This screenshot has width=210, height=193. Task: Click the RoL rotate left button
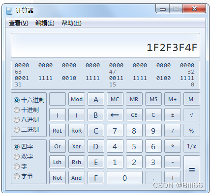pyautogui.click(x=58, y=131)
